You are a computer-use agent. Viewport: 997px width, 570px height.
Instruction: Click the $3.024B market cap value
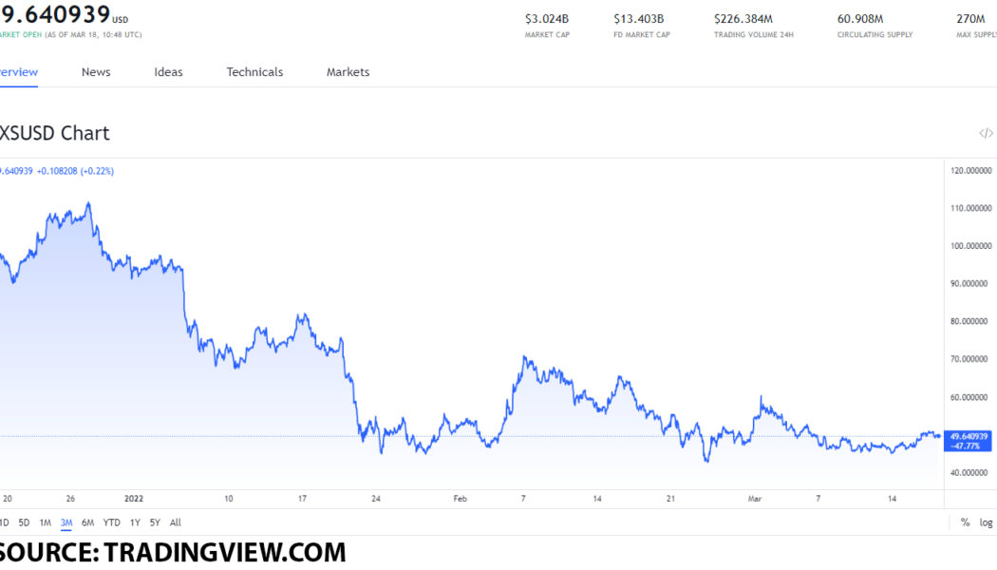(x=546, y=18)
